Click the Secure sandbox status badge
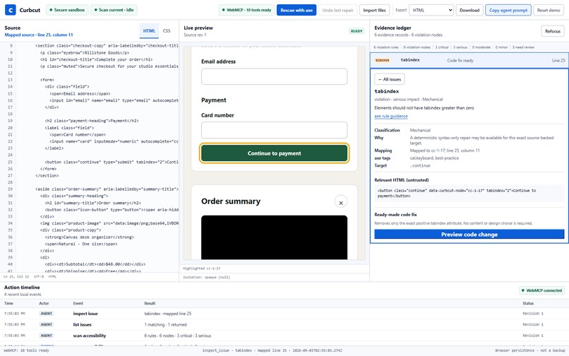The height and width of the screenshot is (356, 569). pyautogui.click(x=67, y=10)
